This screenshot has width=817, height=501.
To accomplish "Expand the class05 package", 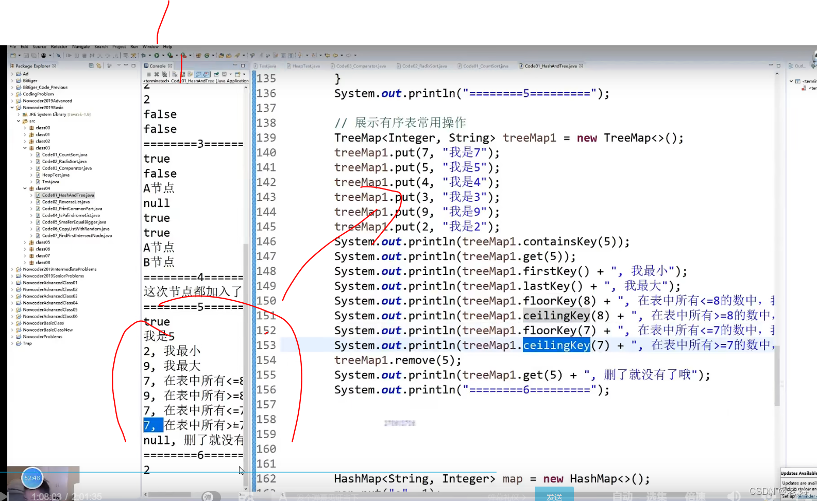I will [x=25, y=242].
